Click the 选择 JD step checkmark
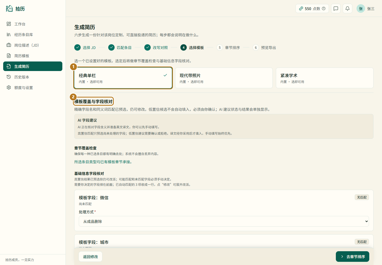 [x=77, y=47]
